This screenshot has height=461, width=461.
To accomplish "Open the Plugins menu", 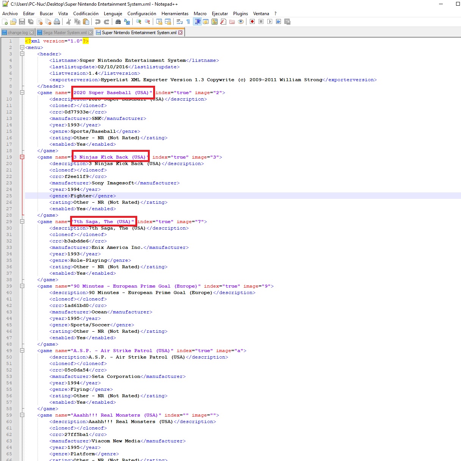I will coord(240,13).
